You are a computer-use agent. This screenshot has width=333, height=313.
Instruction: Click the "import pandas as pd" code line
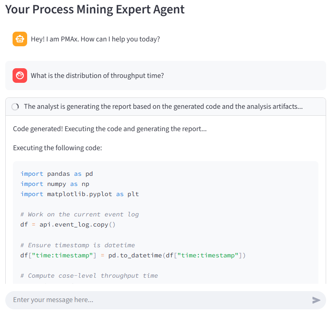tap(57, 174)
